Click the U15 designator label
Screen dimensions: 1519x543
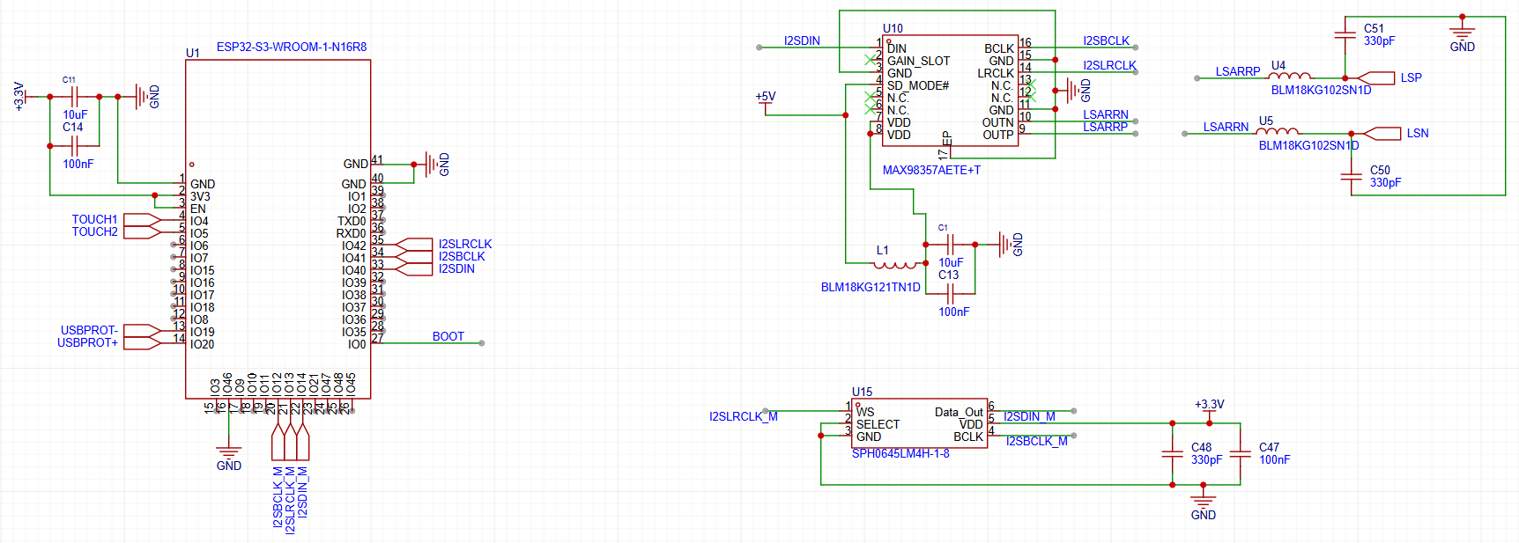point(862,392)
